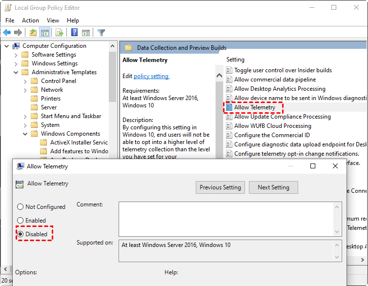Toggle the Show/Hide Console Tree icon
Viewport: 368px width, 286px height.
44,32
